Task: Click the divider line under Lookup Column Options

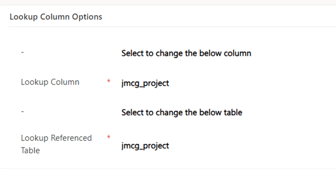Action: click(172, 27)
